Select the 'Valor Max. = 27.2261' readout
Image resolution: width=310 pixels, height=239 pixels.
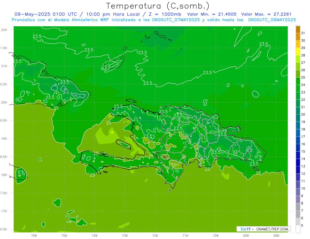coord(266,14)
